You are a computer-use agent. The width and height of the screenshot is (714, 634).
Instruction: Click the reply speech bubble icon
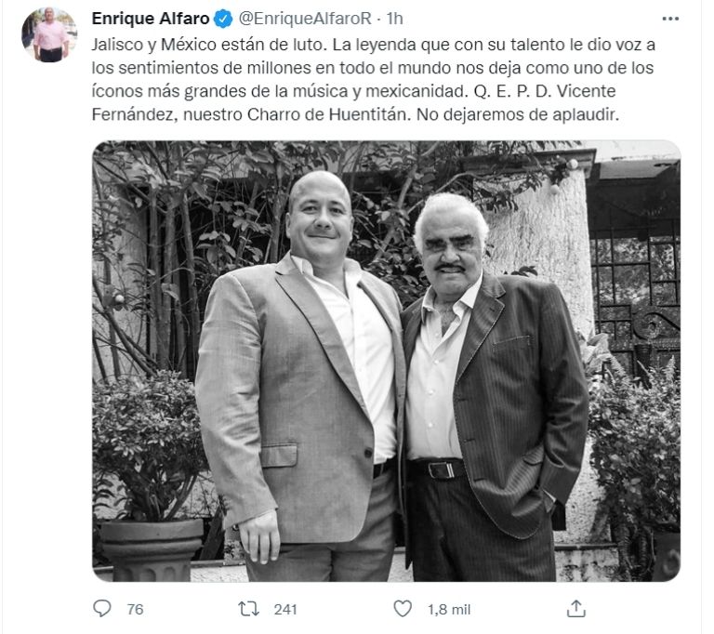click(x=102, y=609)
